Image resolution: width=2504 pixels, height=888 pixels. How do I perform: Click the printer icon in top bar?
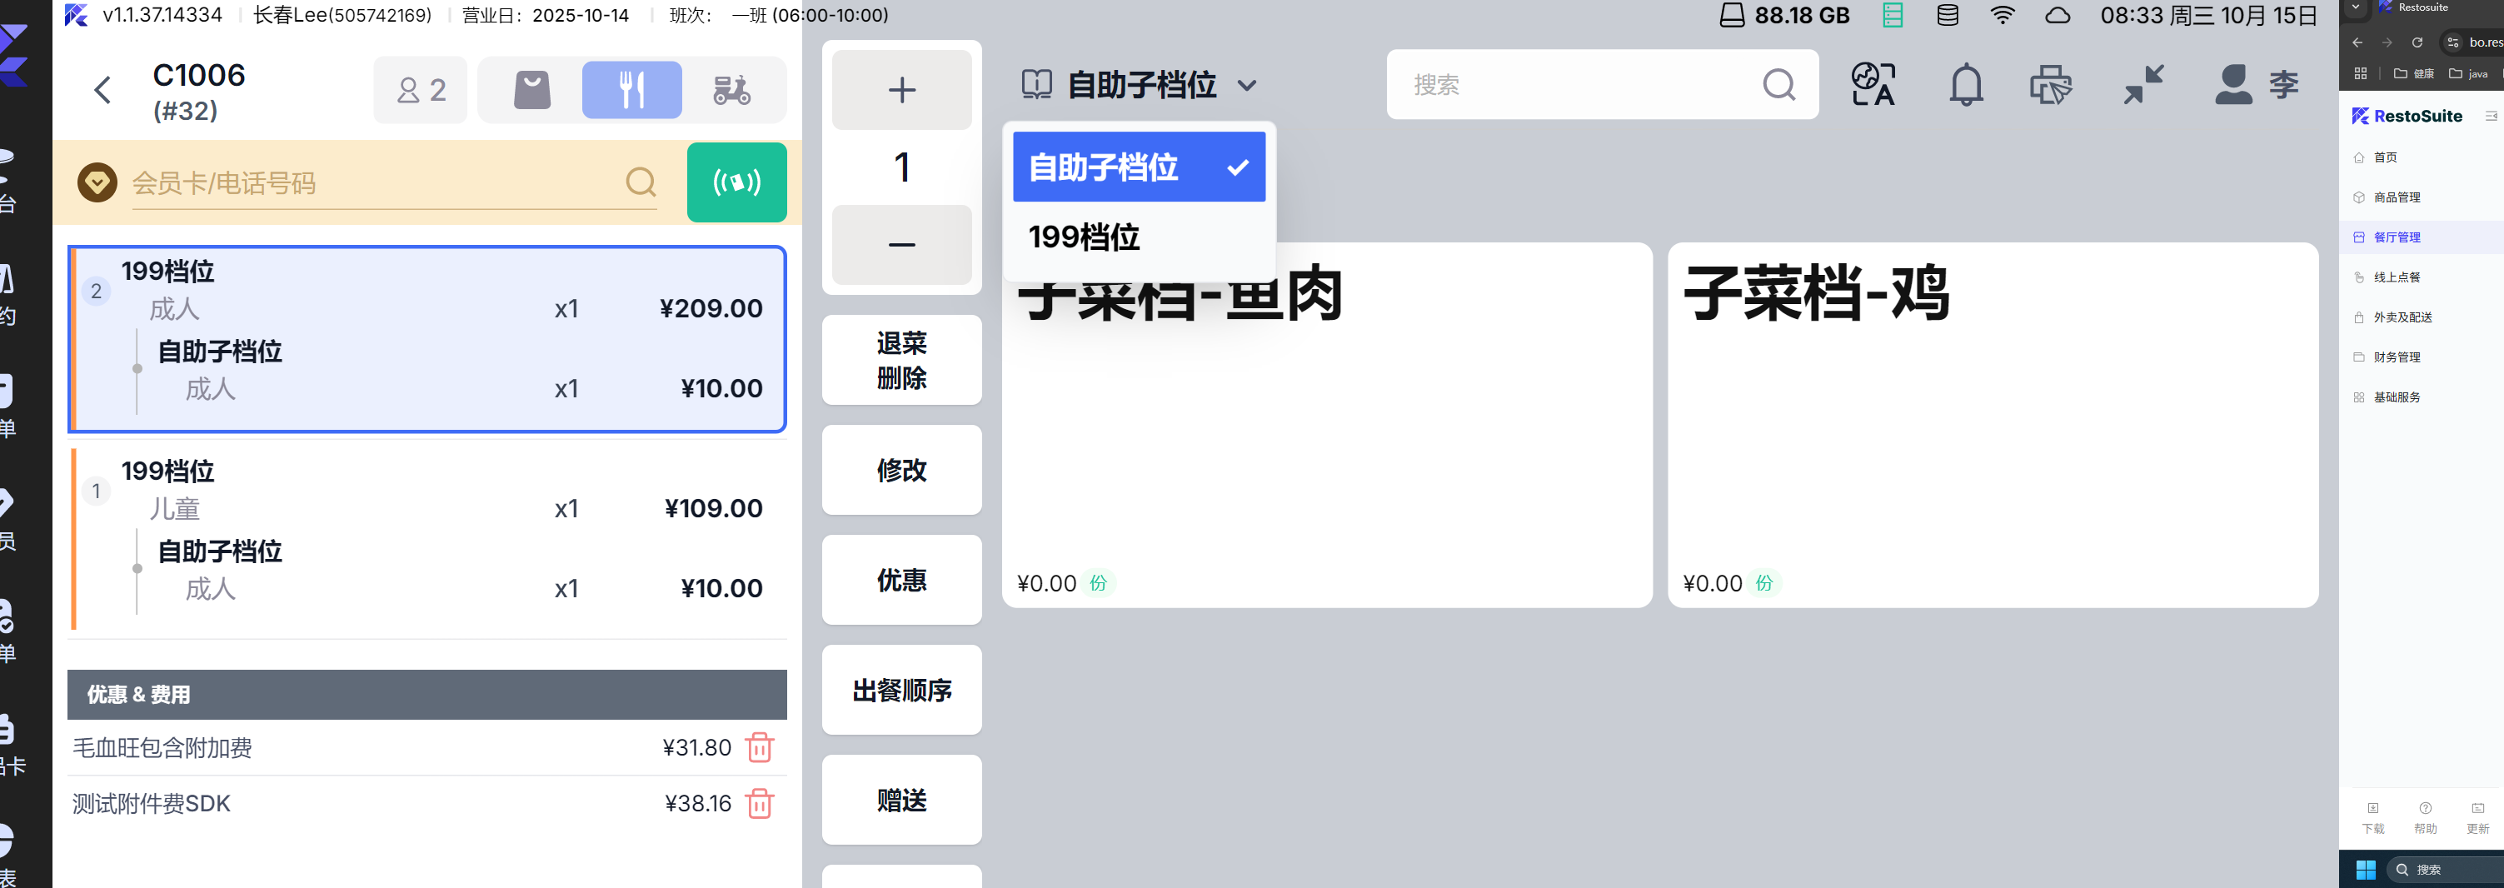pos(2051,86)
